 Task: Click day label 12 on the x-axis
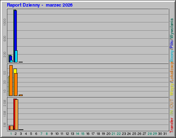point(67,134)
